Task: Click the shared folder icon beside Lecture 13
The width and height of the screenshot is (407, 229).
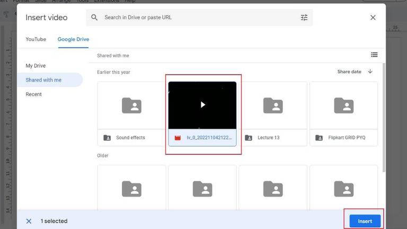Action: 249,138
